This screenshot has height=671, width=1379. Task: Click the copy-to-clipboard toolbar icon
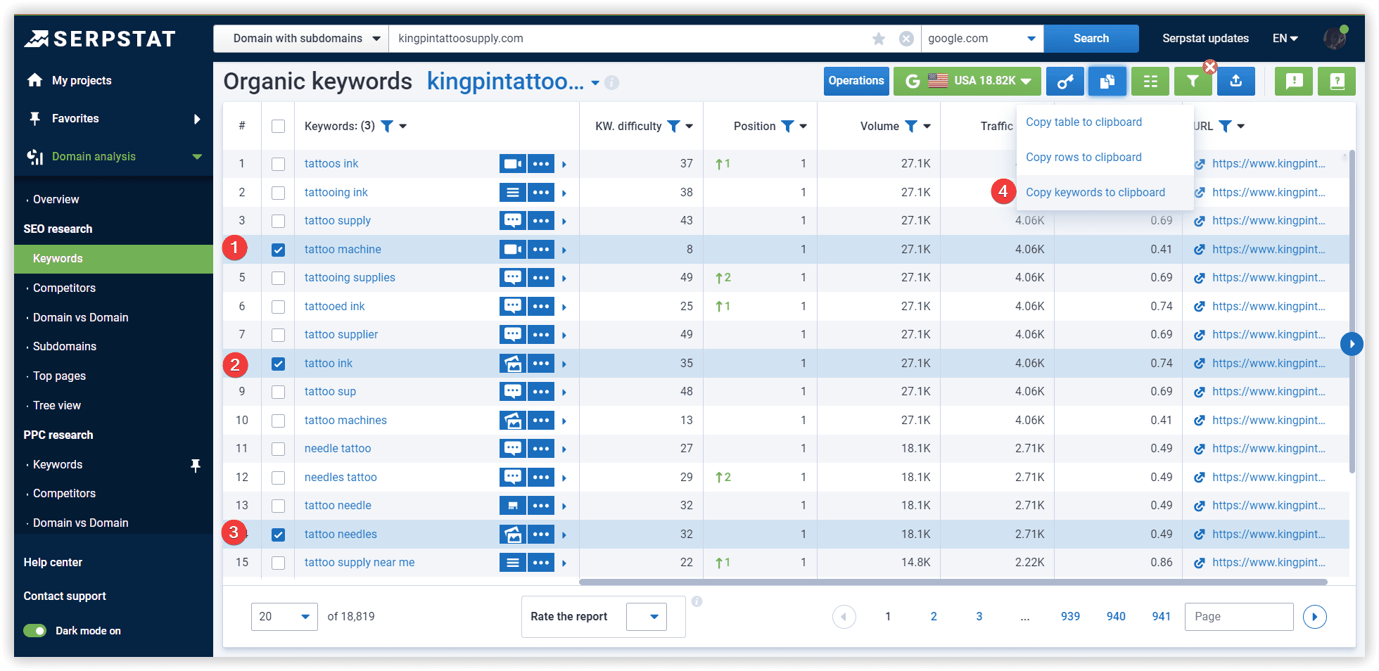(x=1107, y=81)
